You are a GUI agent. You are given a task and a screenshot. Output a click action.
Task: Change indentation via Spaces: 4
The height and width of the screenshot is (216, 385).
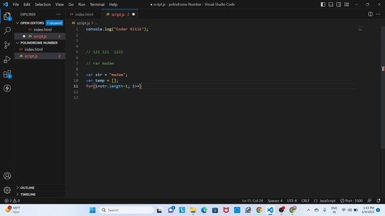275,200
